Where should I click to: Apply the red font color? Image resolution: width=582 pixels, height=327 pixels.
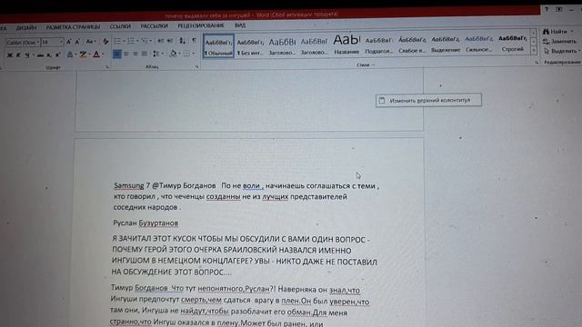[96, 54]
